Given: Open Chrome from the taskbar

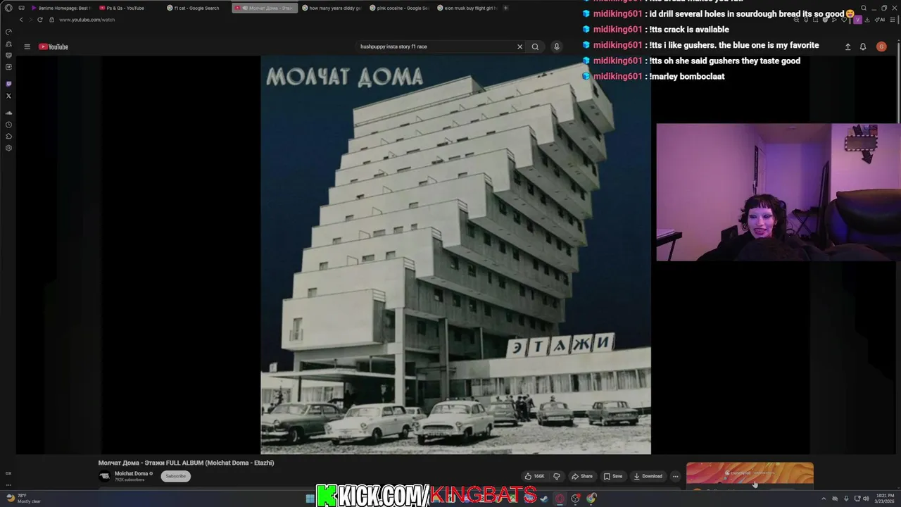Looking at the screenshot, I should (591, 498).
